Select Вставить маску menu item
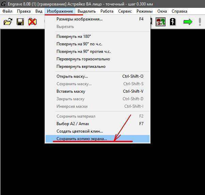This screenshot has height=195, width=205. pyautogui.click(x=70, y=91)
